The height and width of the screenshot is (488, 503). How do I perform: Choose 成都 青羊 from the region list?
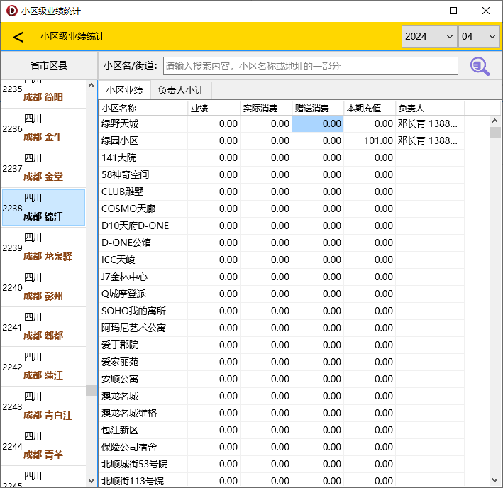pyautogui.click(x=43, y=447)
